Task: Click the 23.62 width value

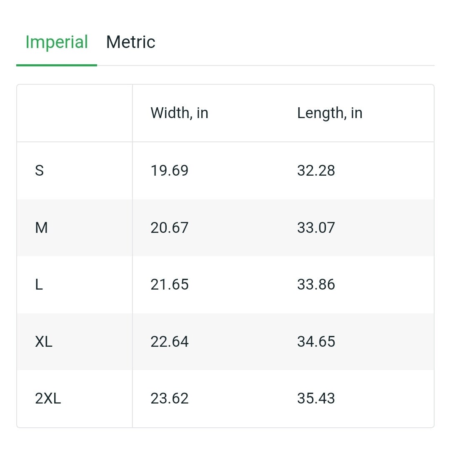Action: point(169,399)
